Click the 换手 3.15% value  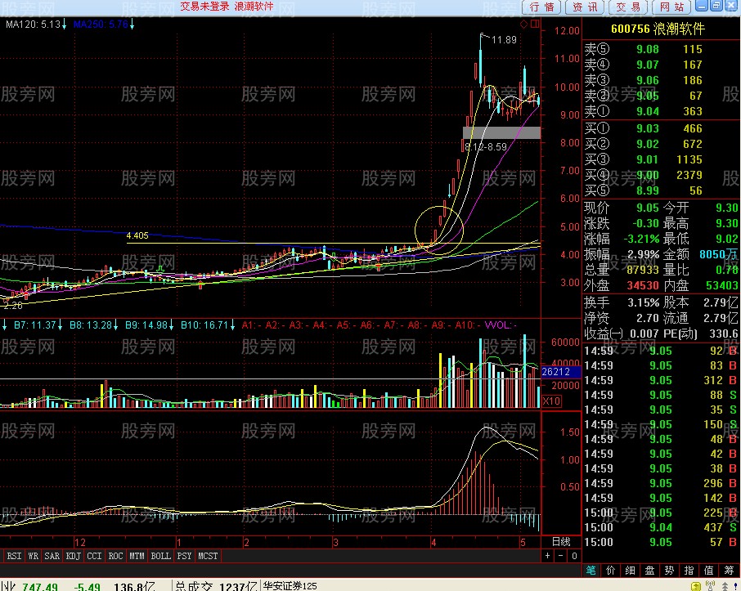(643, 302)
